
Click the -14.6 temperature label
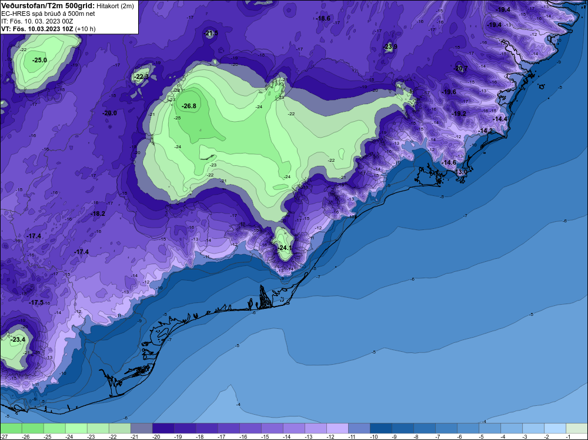449,162
